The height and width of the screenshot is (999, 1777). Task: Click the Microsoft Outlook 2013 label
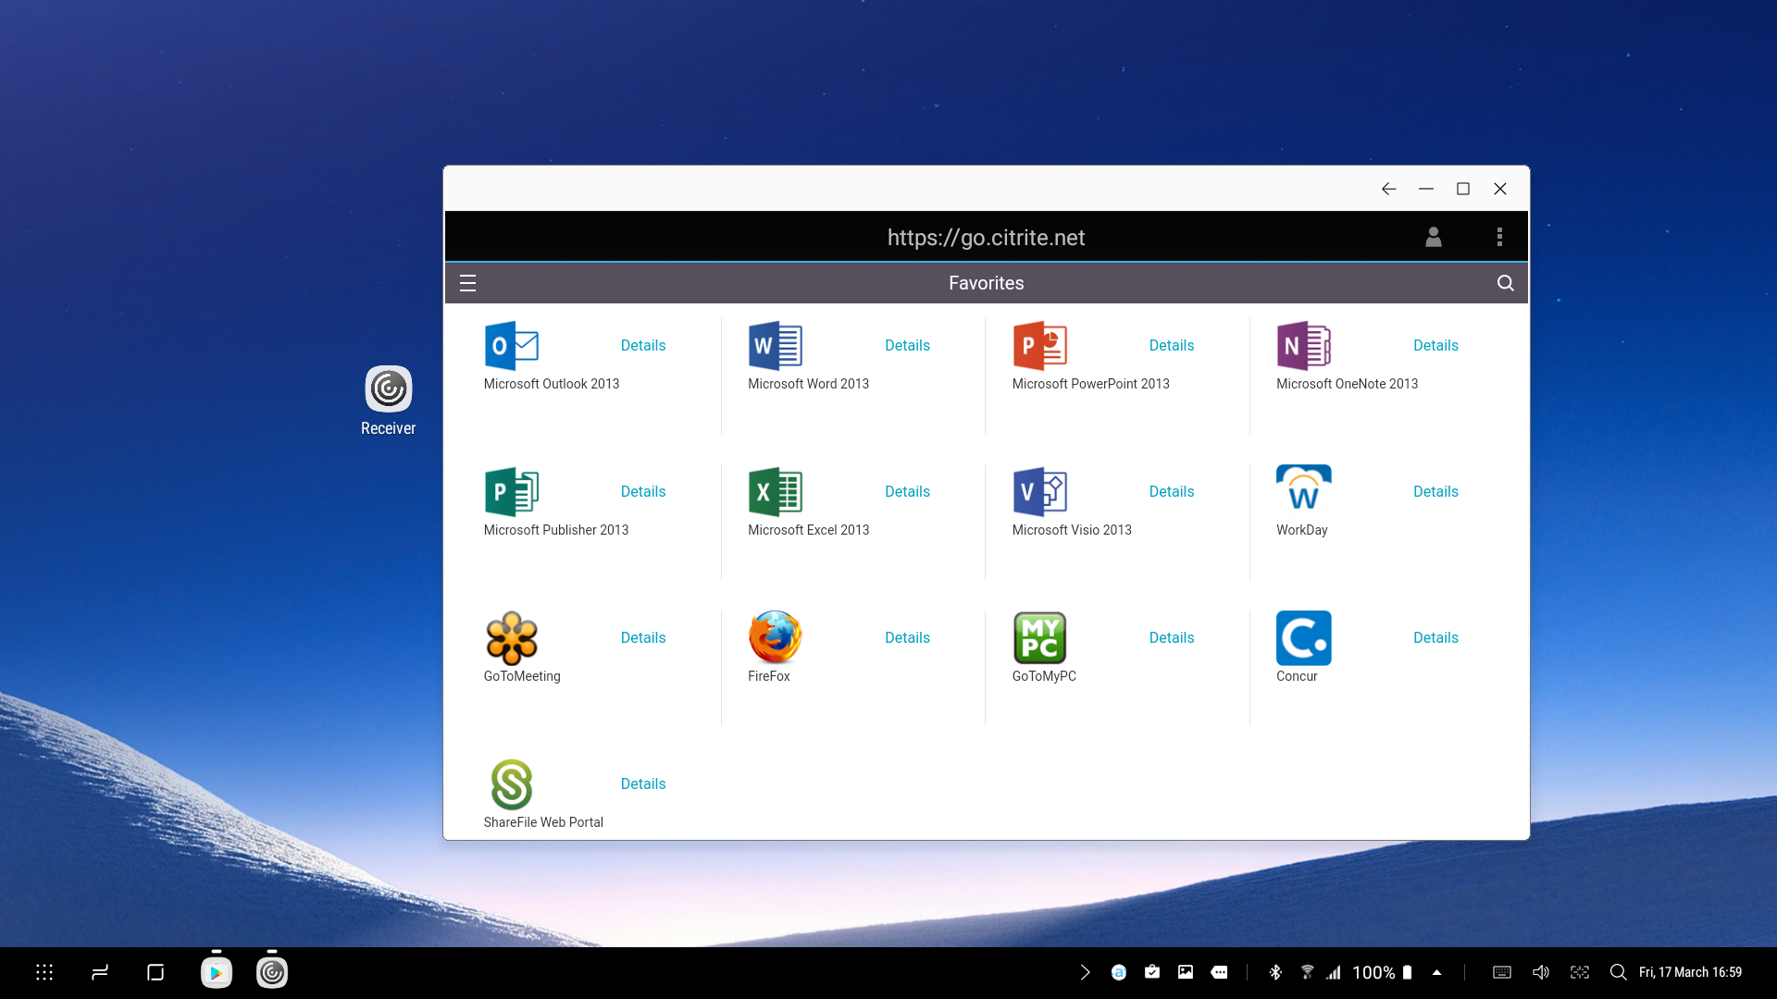click(x=552, y=384)
